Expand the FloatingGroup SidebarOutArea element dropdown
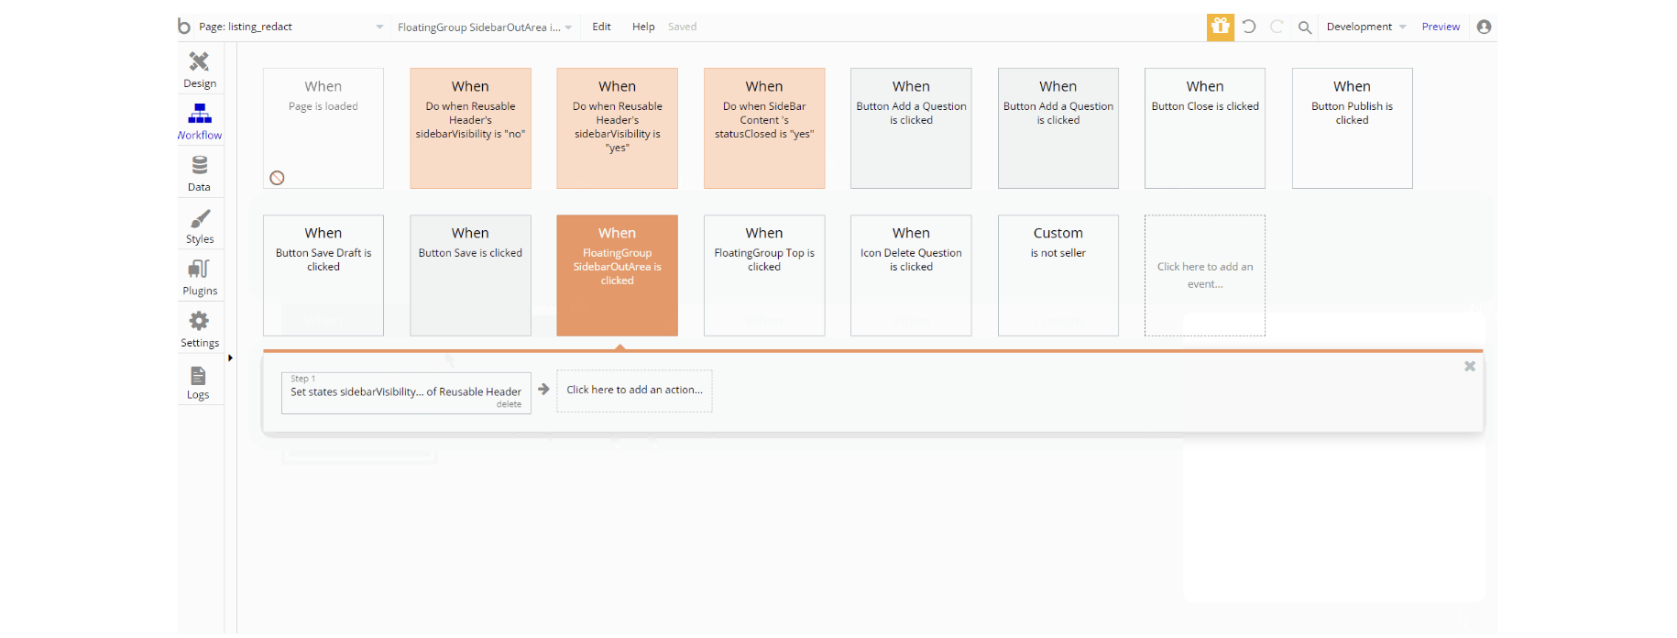Image resolution: width=1677 pixels, height=638 pixels. pos(568,27)
